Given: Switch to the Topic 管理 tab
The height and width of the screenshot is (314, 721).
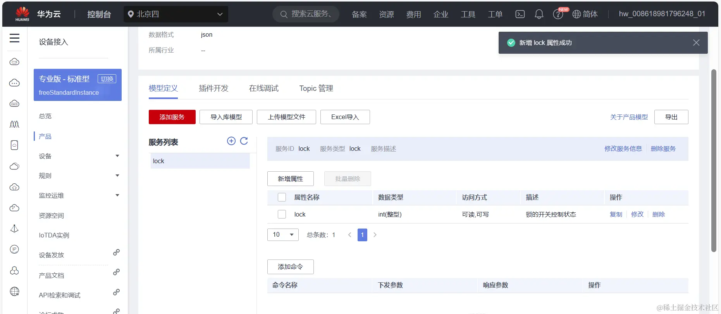Looking at the screenshot, I should (x=316, y=88).
